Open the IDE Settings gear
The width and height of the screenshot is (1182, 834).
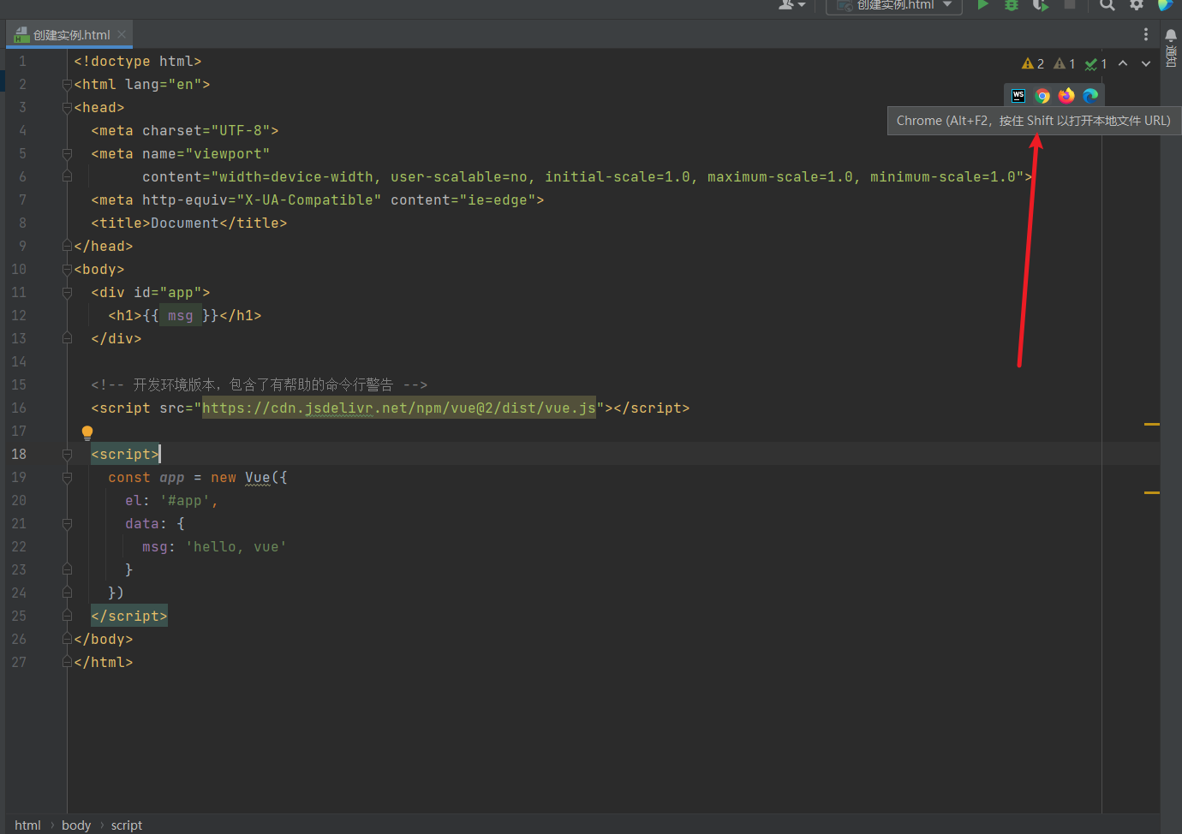[1137, 6]
